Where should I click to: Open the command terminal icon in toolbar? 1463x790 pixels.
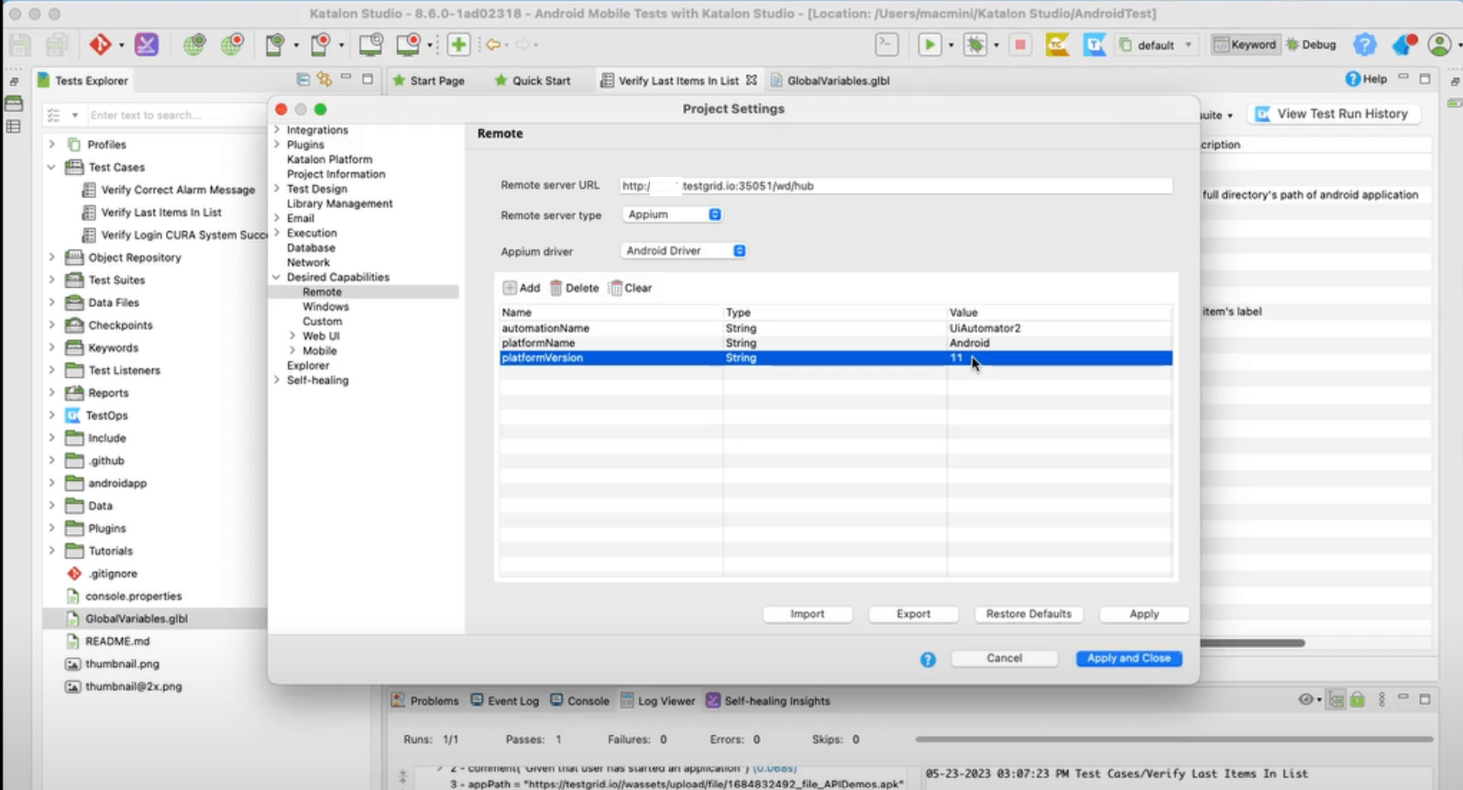tap(886, 44)
